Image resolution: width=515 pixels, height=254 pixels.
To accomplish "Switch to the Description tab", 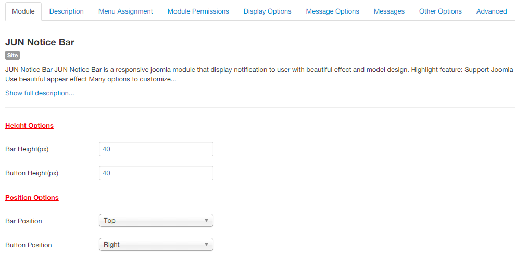I will [x=66, y=11].
